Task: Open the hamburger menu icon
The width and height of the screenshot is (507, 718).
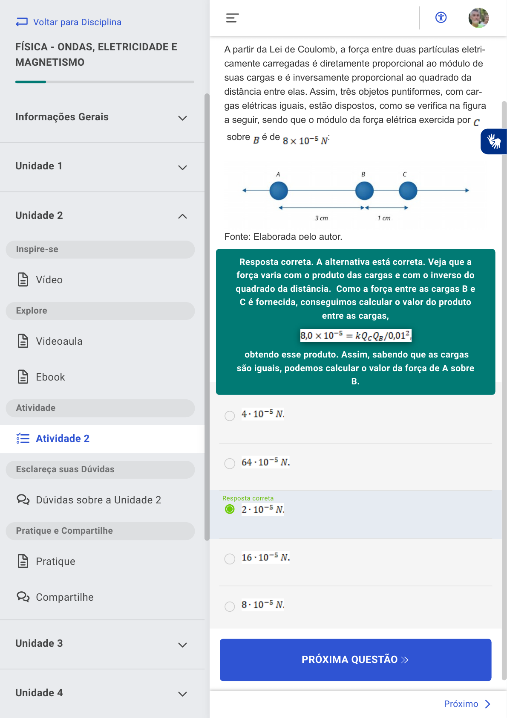Action: [x=232, y=18]
